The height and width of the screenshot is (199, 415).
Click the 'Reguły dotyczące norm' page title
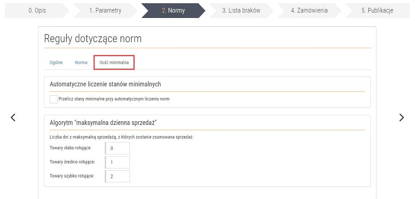point(93,39)
